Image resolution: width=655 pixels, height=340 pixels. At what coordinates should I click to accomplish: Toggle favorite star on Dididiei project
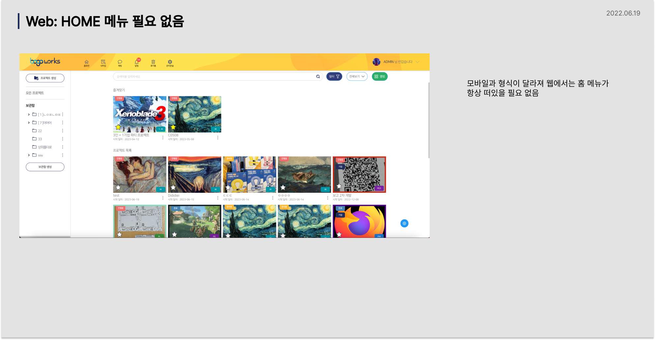(173, 187)
